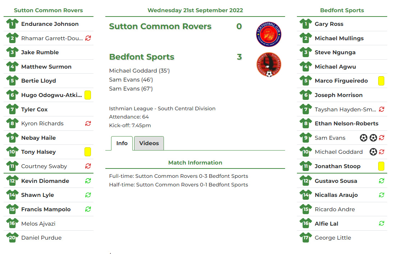The image size is (403, 254).
Task: Click Gary Ross in Bedfont lineup
Action: (x=329, y=24)
